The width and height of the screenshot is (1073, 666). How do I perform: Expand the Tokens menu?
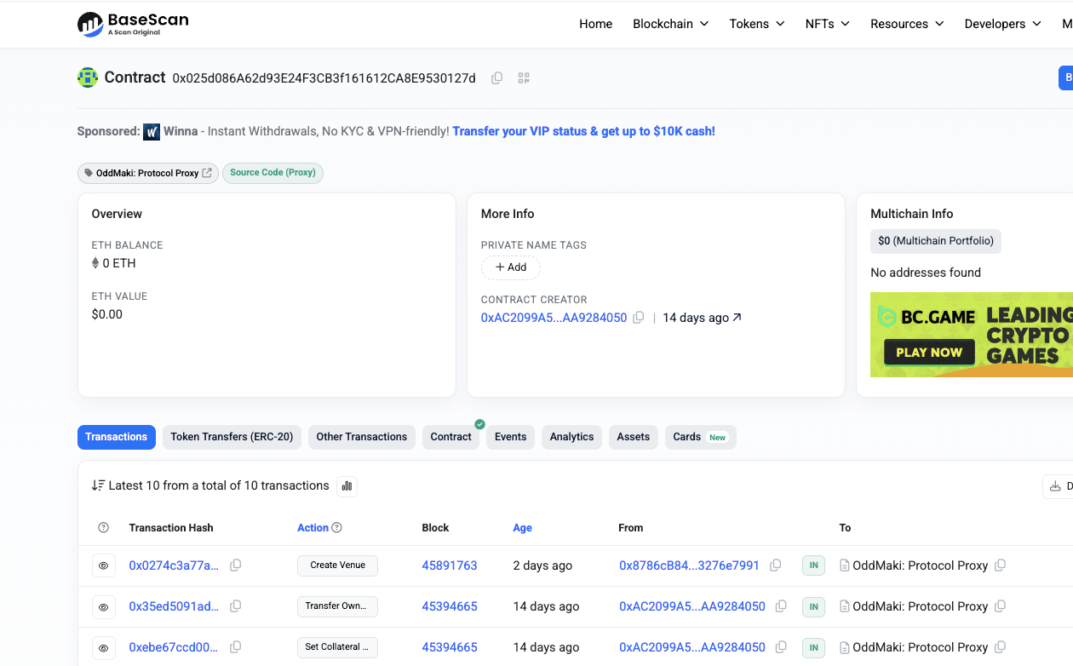(757, 24)
